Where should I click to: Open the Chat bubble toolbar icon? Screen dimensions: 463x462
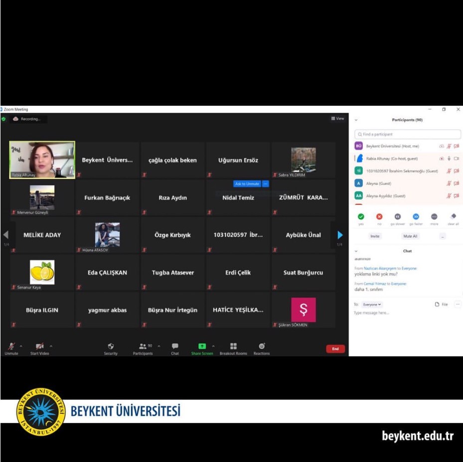pyautogui.click(x=175, y=346)
